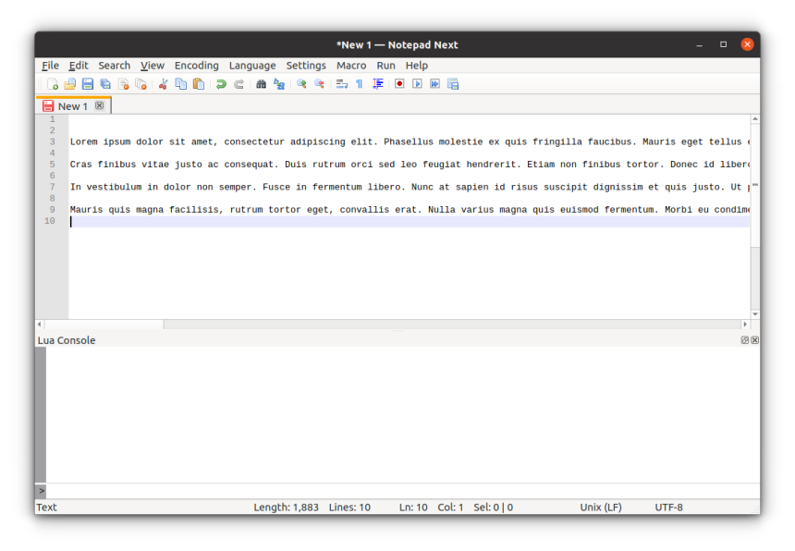Cut text using the scissors icon

click(x=161, y=83)
